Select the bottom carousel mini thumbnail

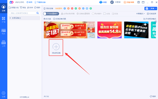[91, 36]
